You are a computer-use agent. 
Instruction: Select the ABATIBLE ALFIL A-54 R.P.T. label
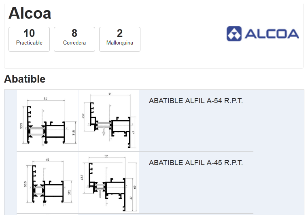(196, 101)
